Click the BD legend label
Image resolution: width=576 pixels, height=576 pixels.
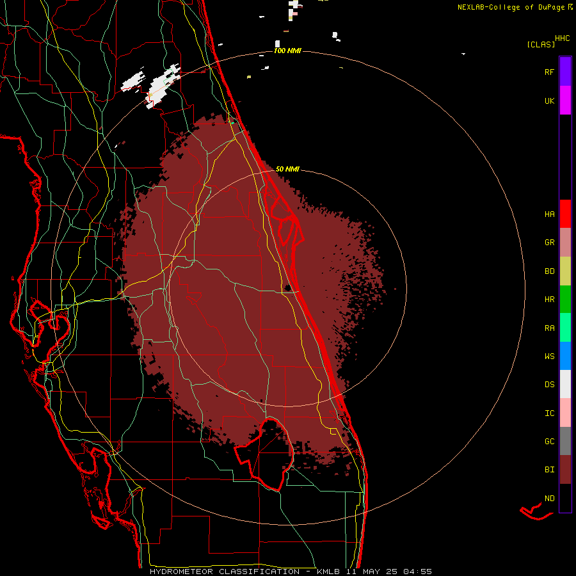coord(549,271)
